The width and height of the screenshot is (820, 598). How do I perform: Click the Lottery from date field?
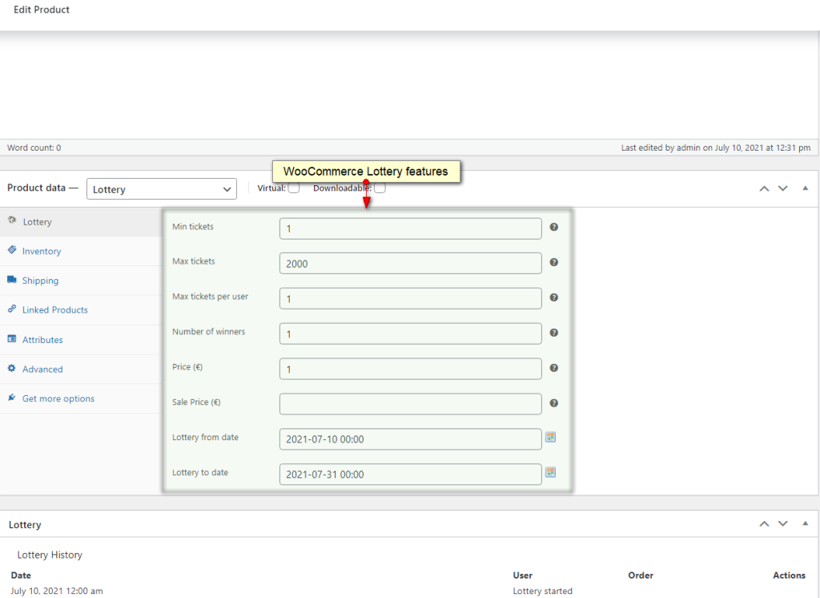(411, 439)
